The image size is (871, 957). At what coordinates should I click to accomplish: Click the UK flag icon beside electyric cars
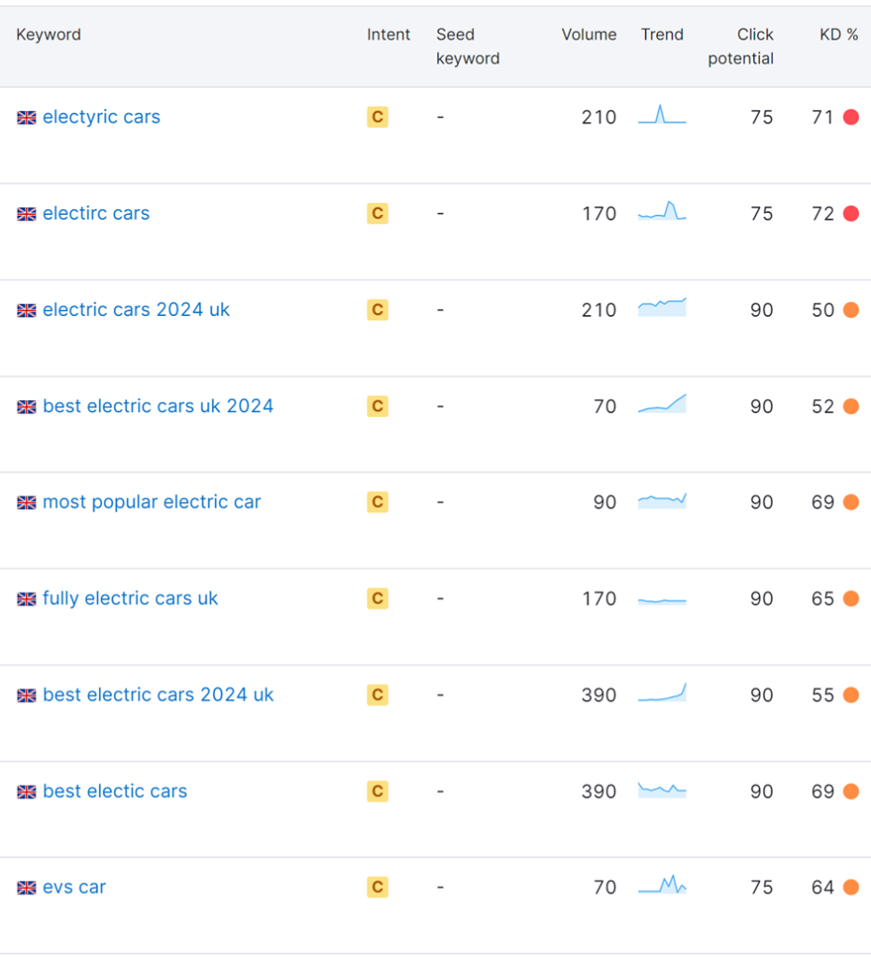coord(26,118)
